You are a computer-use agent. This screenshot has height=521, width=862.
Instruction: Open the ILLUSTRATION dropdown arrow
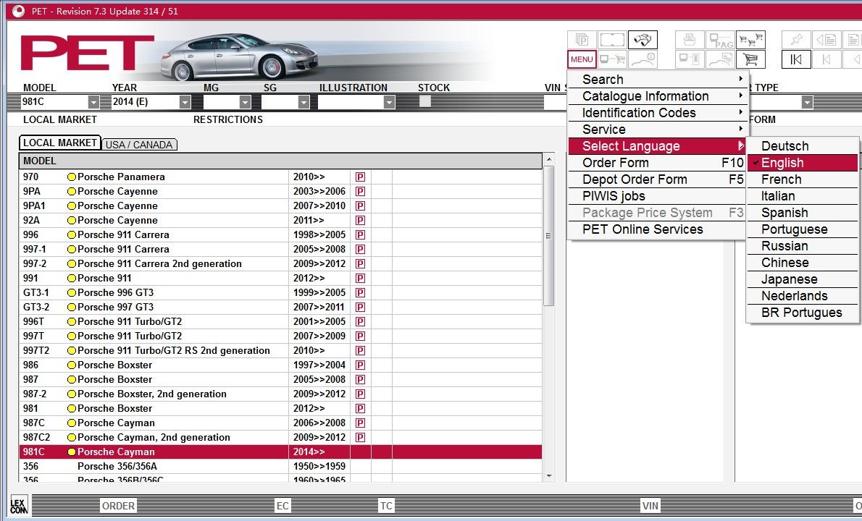click(x=389, y=103)
